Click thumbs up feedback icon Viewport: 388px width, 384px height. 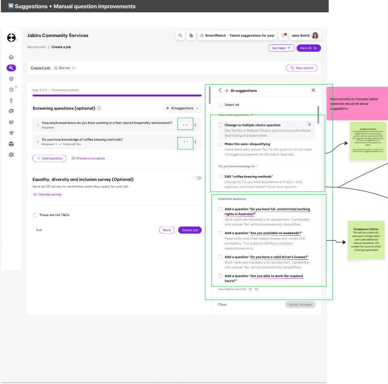coord(250,289)
